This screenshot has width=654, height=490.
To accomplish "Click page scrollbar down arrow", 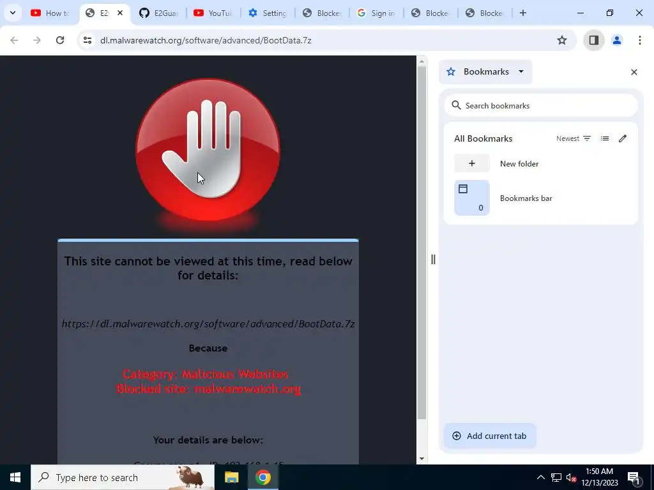I will [x=422, y=459].
